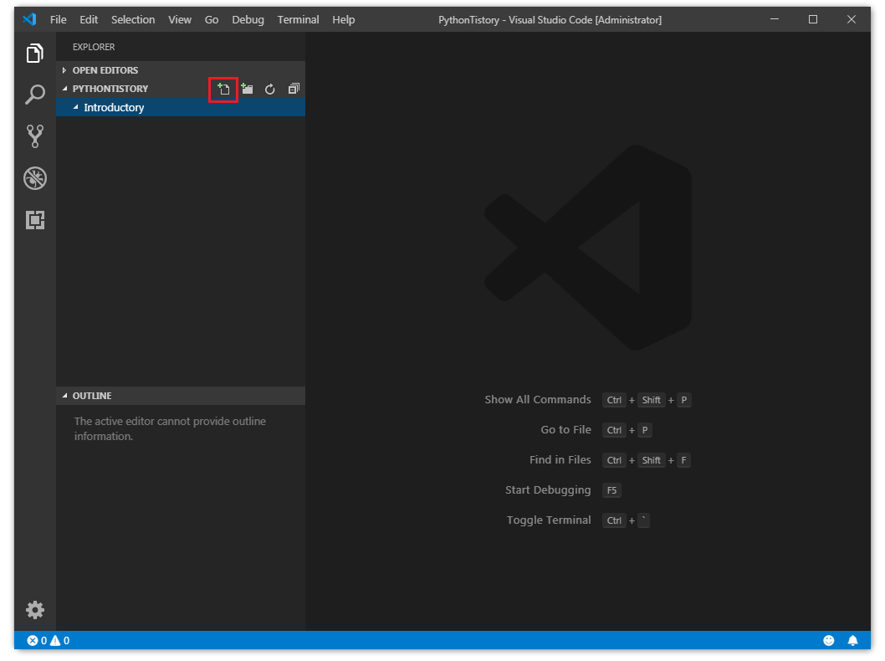Open the Source Control view

[35, 136]
